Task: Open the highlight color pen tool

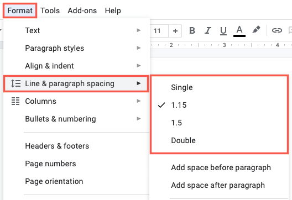Action: pos(256,30)
